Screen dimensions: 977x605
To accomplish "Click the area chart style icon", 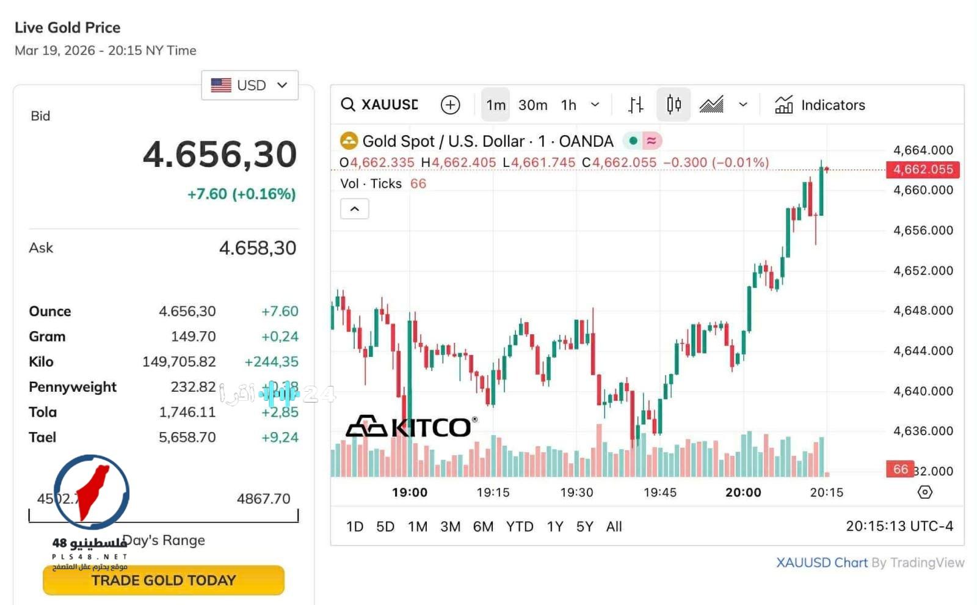I will (x=712, y=105).
